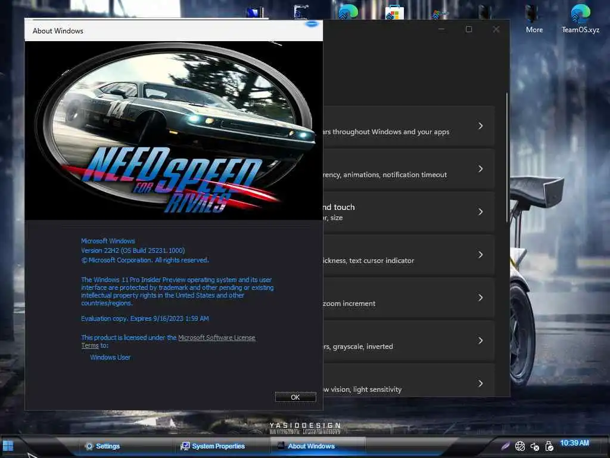Expand the 'vision, light sensitivity' settings row
This screenshot has height=458, width=610.
tap(409, 380)
